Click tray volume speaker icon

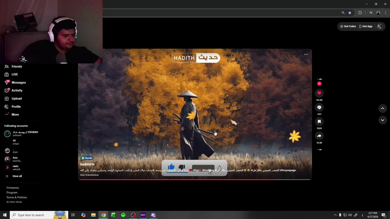click(x=350, y=215)
